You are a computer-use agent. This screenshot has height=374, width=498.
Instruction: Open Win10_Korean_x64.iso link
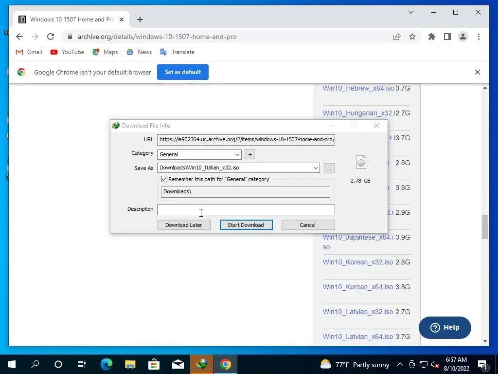click(x=358, y=287)
